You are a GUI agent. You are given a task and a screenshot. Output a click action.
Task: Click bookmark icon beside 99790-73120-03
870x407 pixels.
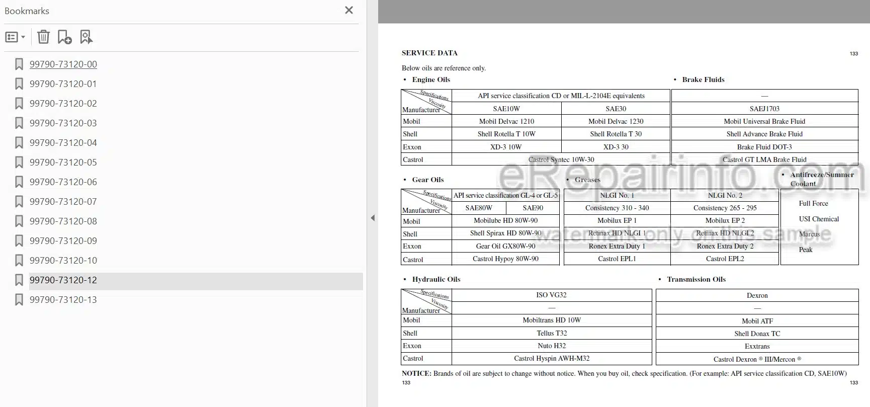[19, 123]
